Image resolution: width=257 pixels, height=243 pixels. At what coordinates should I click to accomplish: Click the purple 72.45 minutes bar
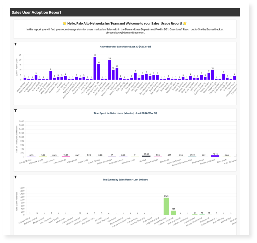[x=215, y=156]
